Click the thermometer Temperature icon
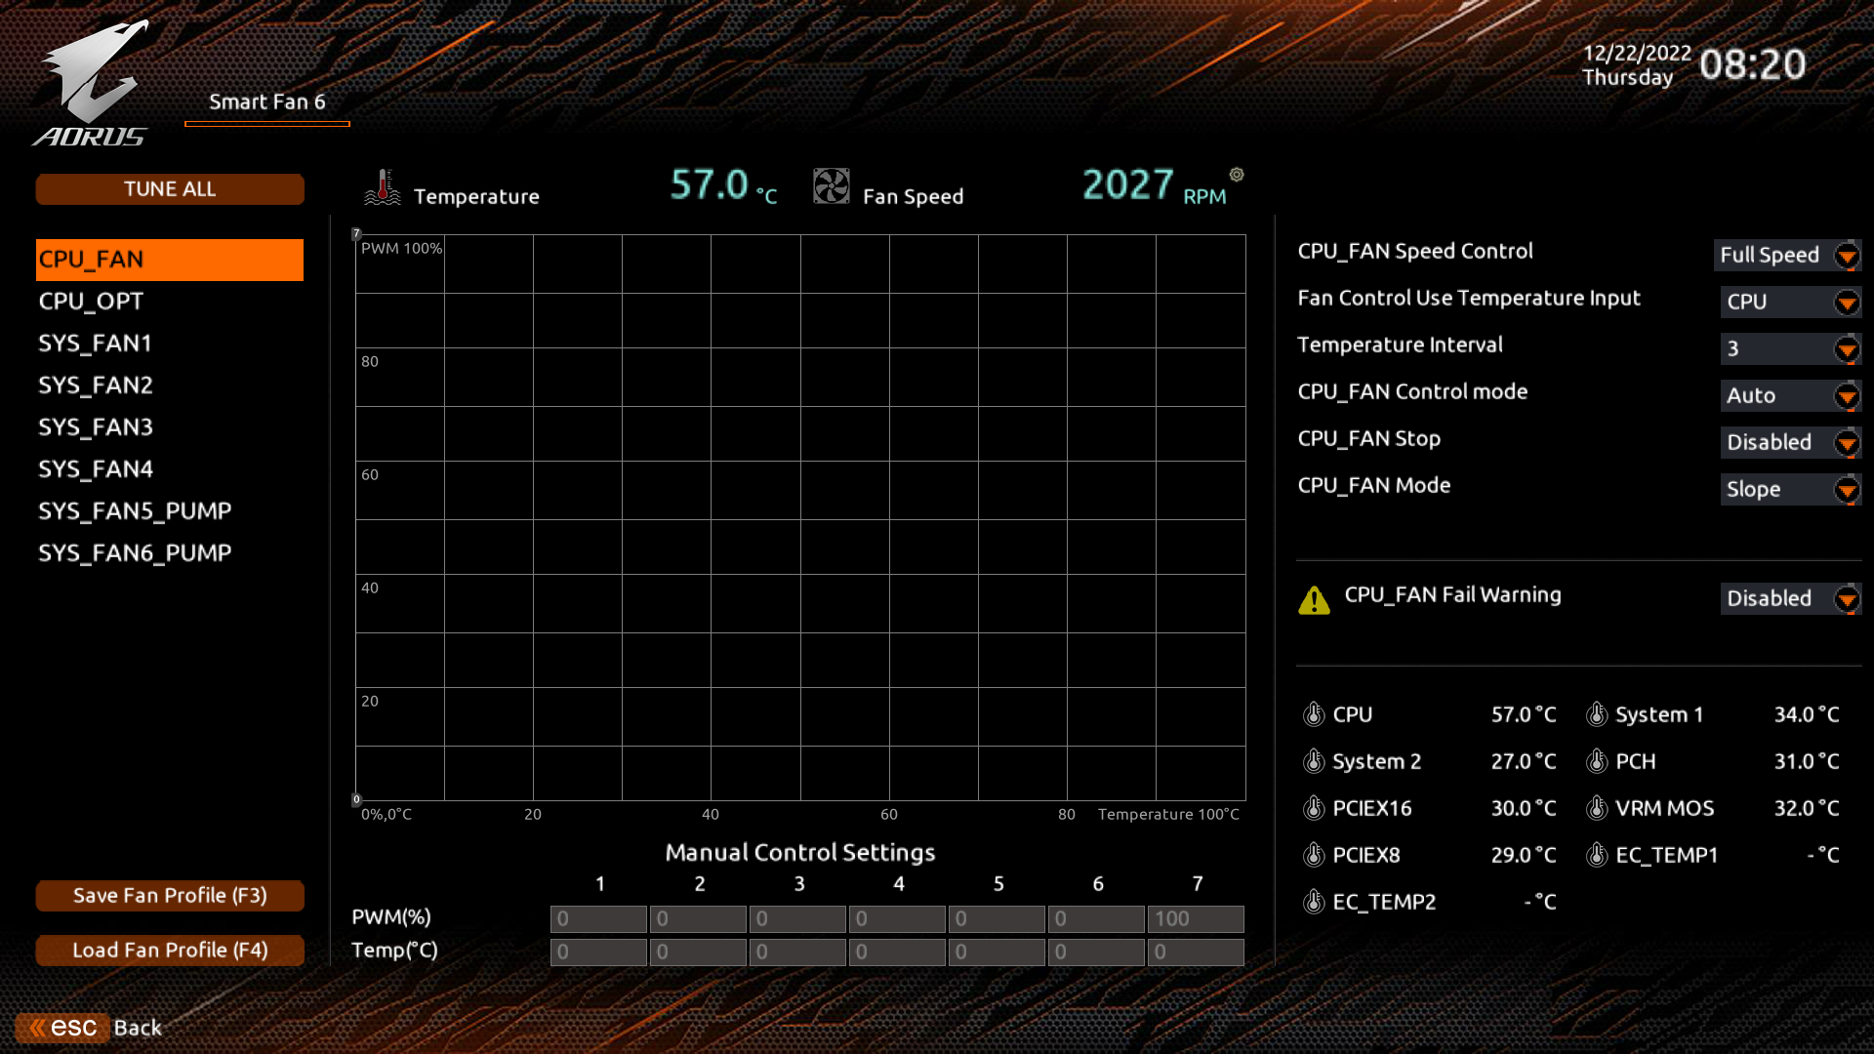 (x=383, y=187)
